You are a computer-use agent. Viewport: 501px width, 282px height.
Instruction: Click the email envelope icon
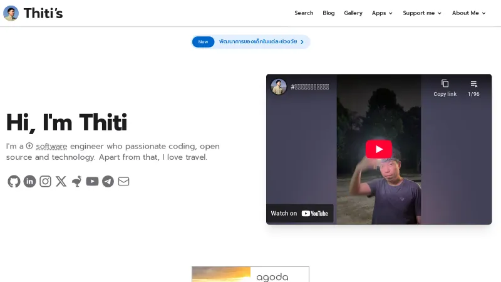(123, 182)
